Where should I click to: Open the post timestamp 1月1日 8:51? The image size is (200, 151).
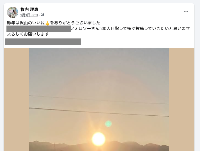click(x=29, y=15)
